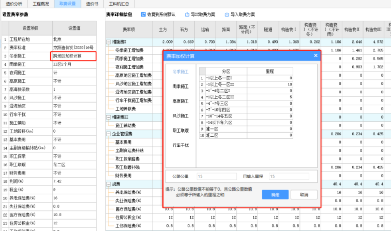Select 行车干扰 in the dialog sidebar

pyautogui.click(x=180, y=145)
